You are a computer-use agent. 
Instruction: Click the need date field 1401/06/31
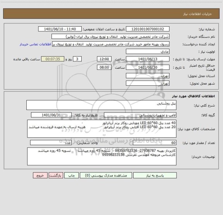[x=51, y=115]
